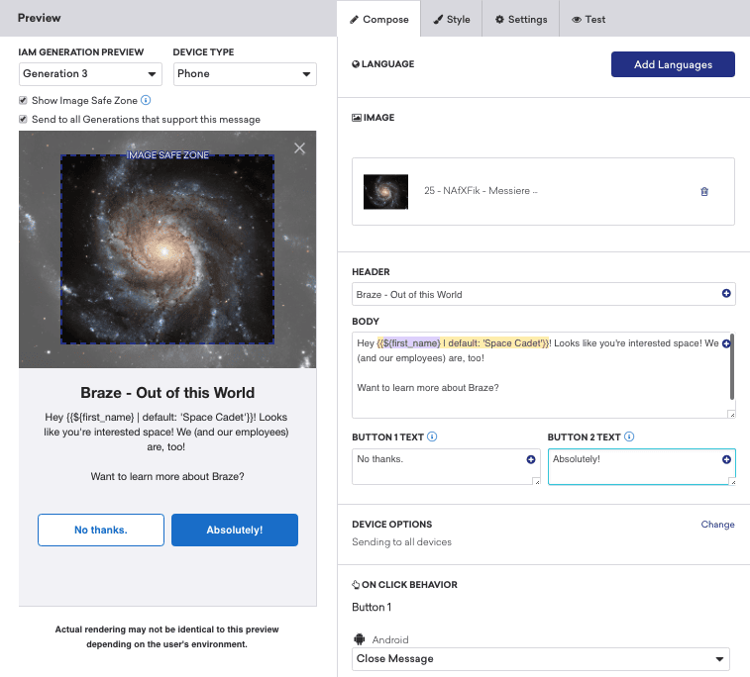Viewport: 750px width, 677px height.
Task: Switch to the Style tab
Action: click(452, 20)
